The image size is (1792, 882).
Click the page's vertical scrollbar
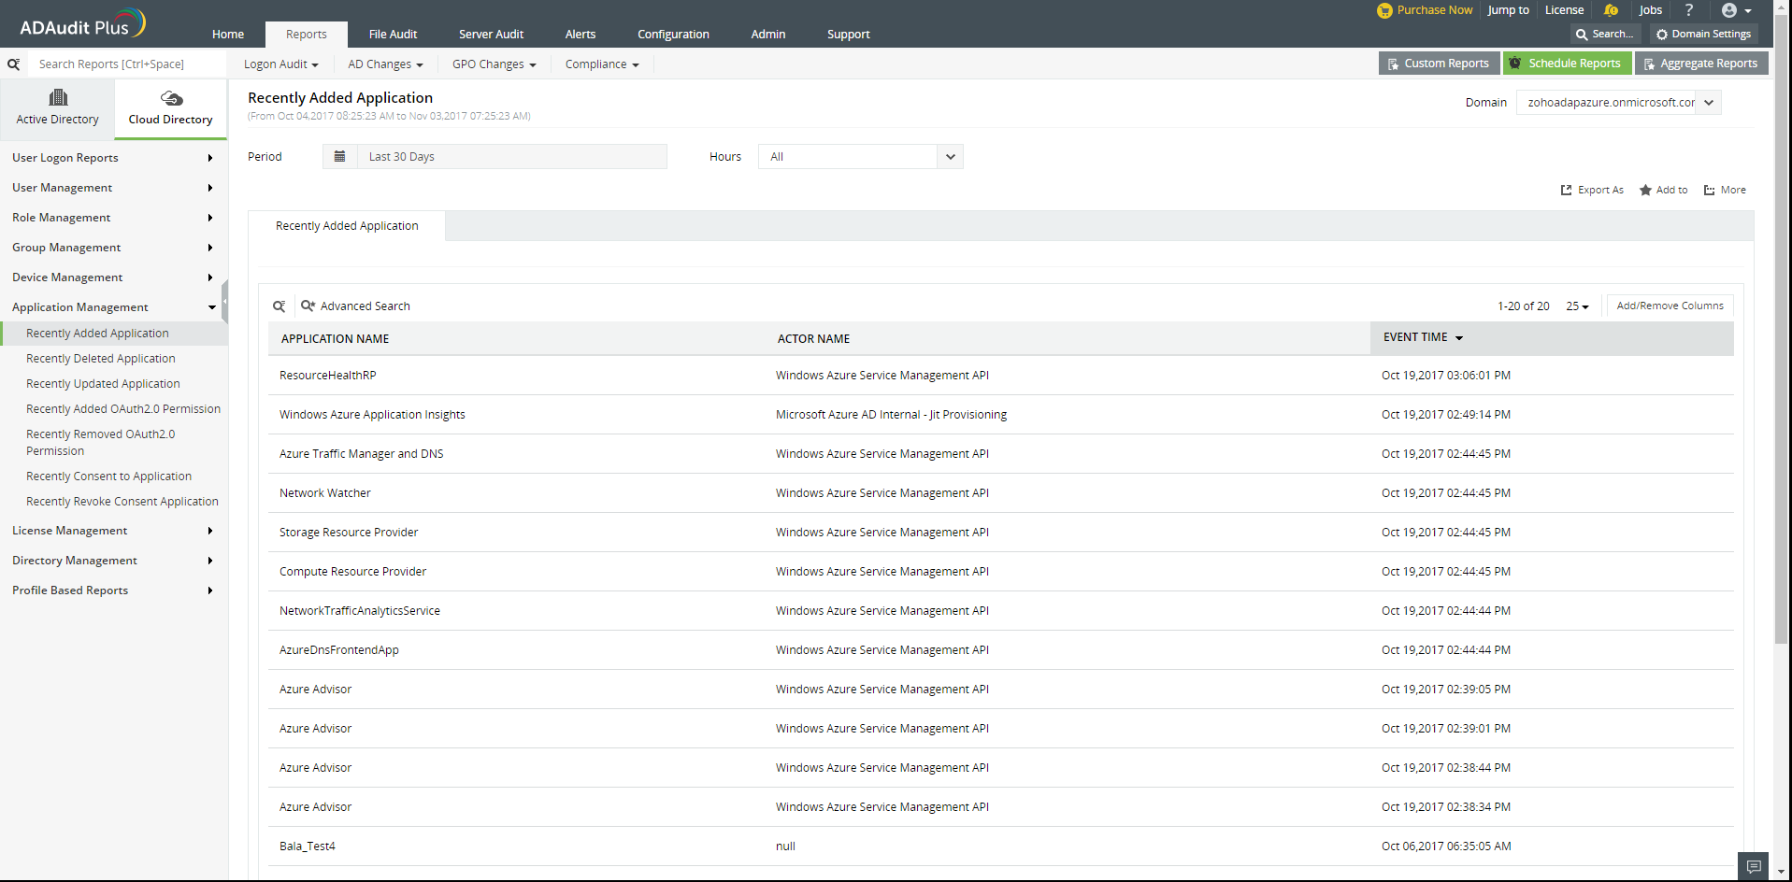1782,327
